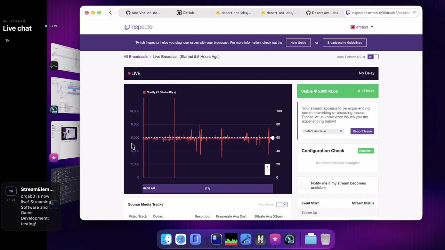Image resolution: width=445 pixels, height=250 pixels.
Task: Switch to the Add Voz tab
Action: 143,13
